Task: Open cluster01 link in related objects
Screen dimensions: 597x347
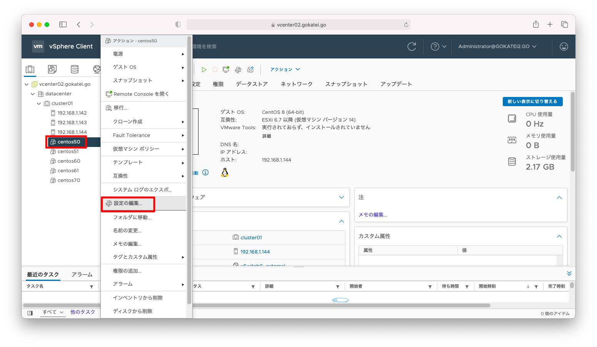Action: pos(251,238)
